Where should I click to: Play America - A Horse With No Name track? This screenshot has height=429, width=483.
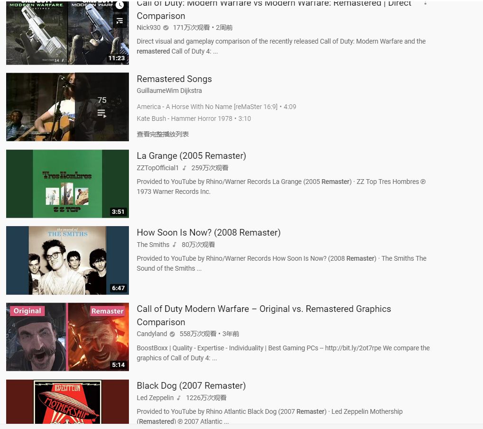(216, 107)
